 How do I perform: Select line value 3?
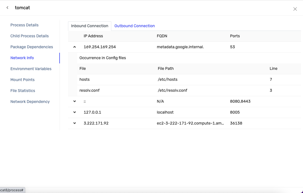(271, 90)
